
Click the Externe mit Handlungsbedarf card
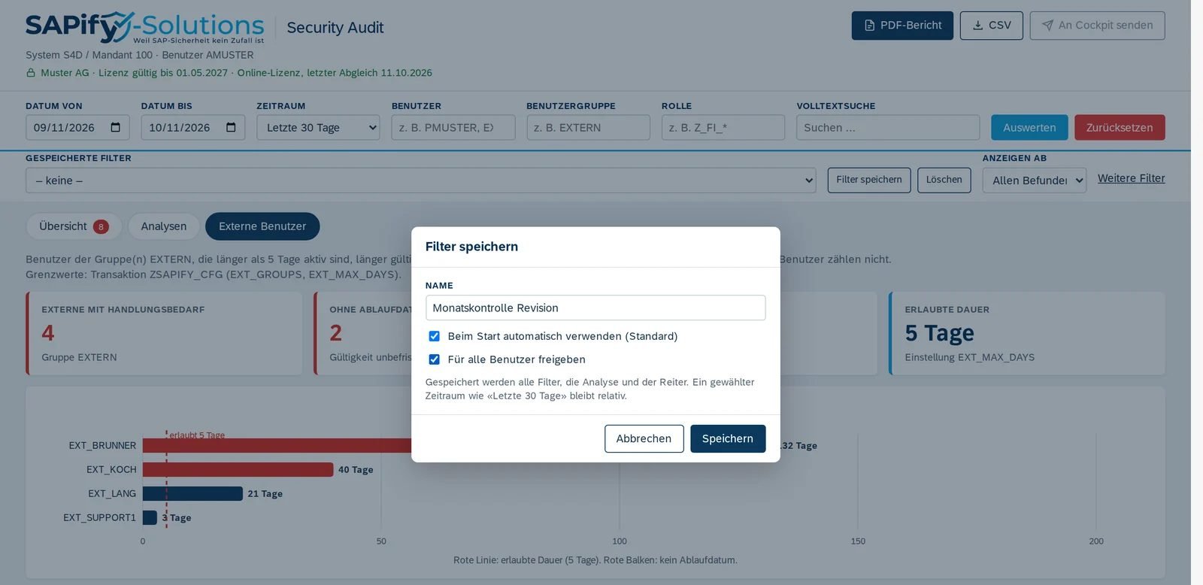click(164, 333)
